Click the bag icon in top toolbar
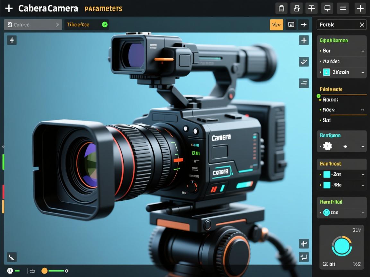This screenshot has height=277, width=370. pyautogui.click(x=281, y=8)
